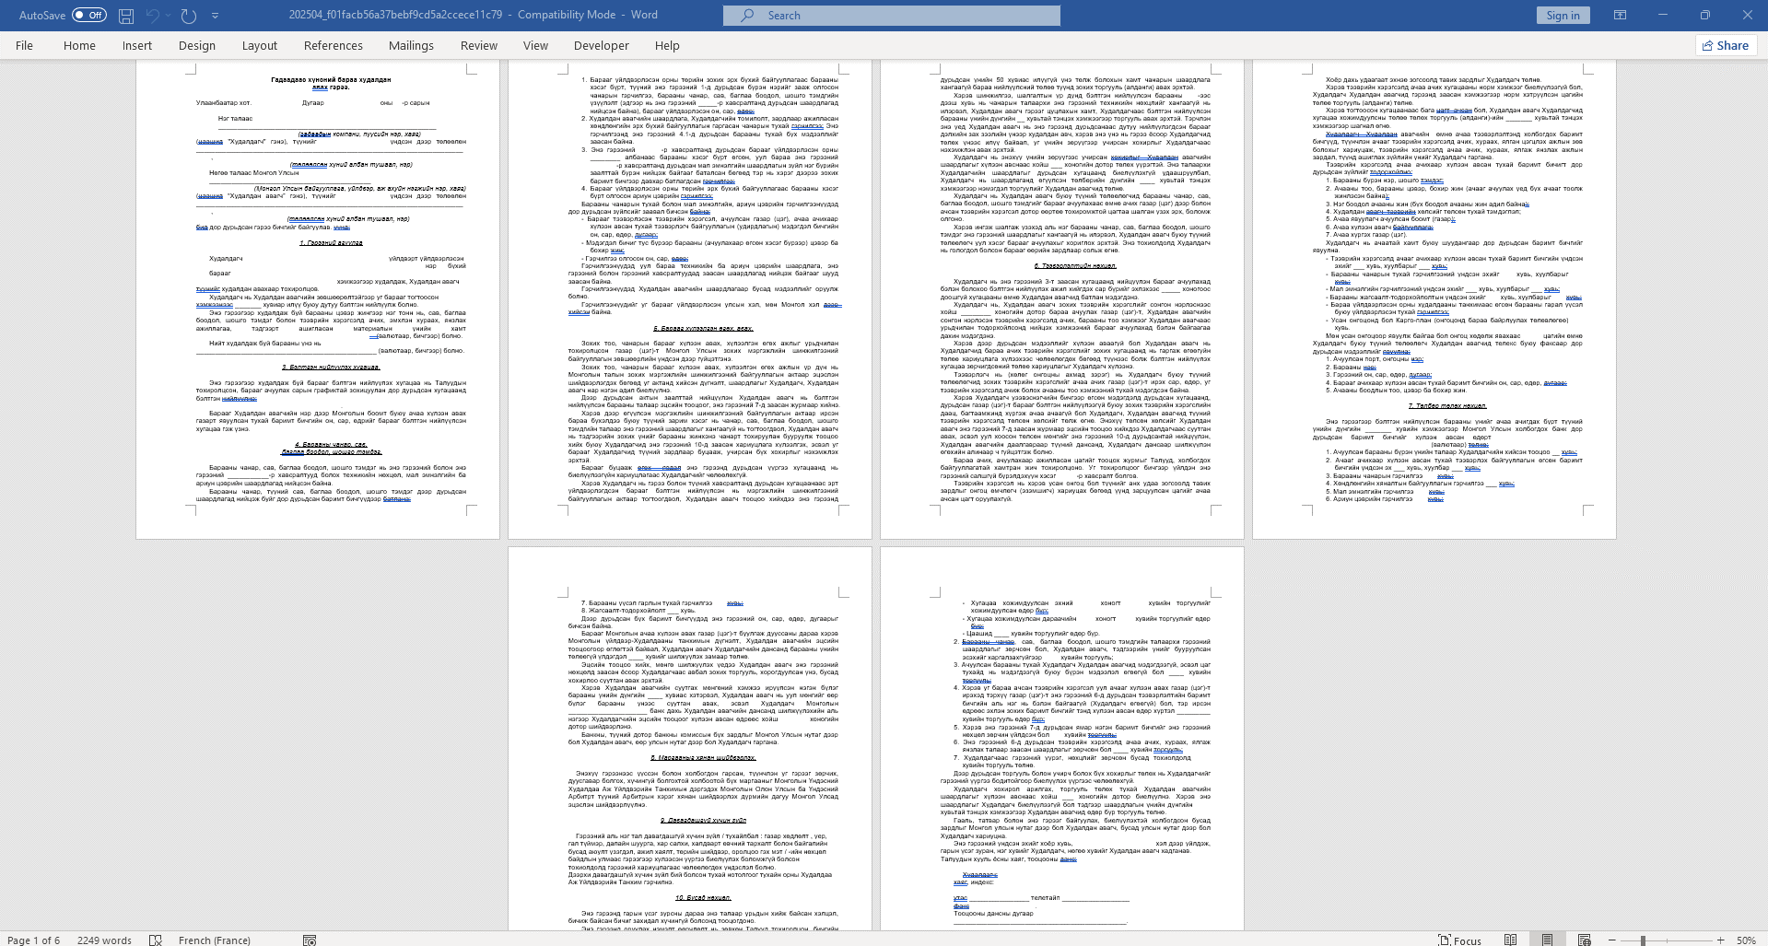Toggle the AutoSave switch
This screenshot has width=1768, height=946.
pos(89,16)
